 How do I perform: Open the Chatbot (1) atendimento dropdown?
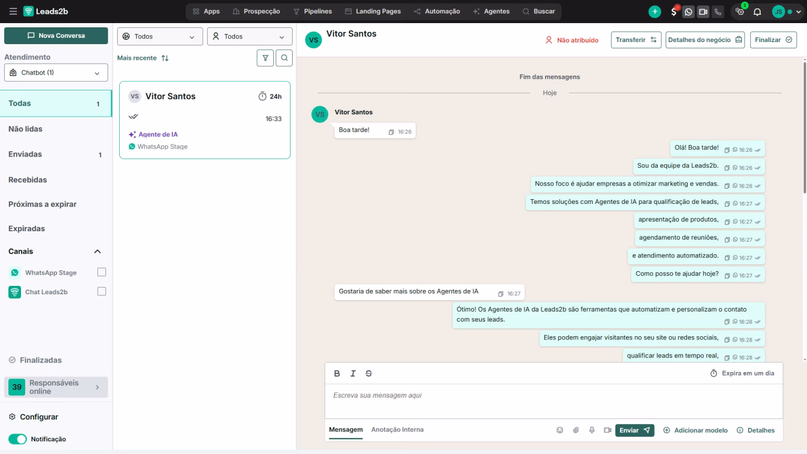pyautogui.click(x=56, y=73)
